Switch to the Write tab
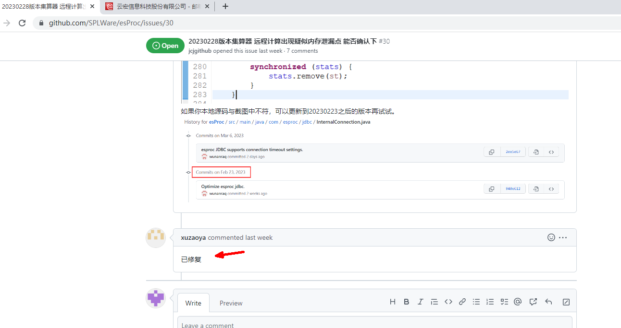Image resolution: width=621 pixels, height=328 pixels. (x=193, y=303)
